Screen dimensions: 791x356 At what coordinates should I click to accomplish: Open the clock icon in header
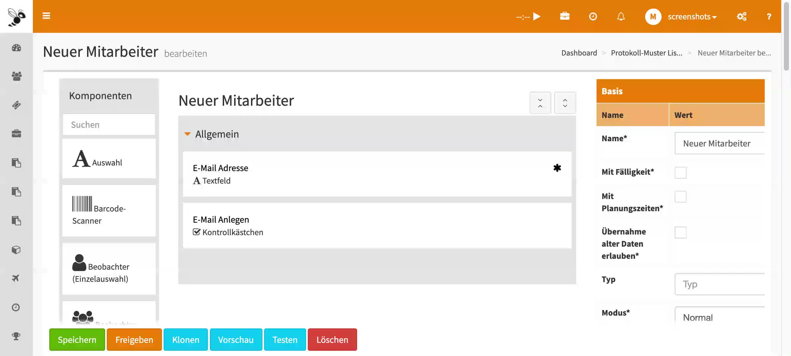coord(593,16)
